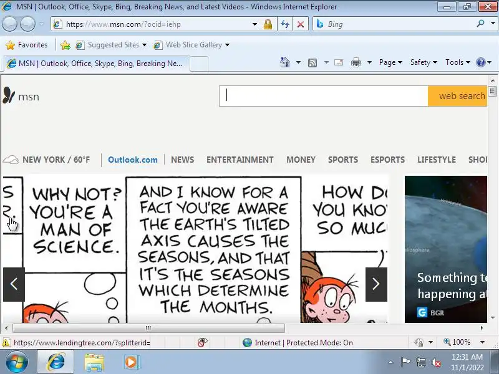499x374 pixels.
Task: Open the MONEY section
Action: (301, 160)
